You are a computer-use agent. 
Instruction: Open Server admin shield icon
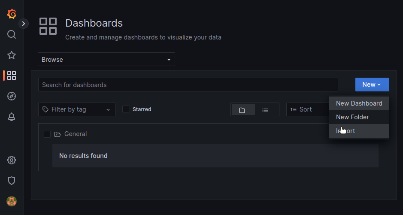[x=12, y=181]
